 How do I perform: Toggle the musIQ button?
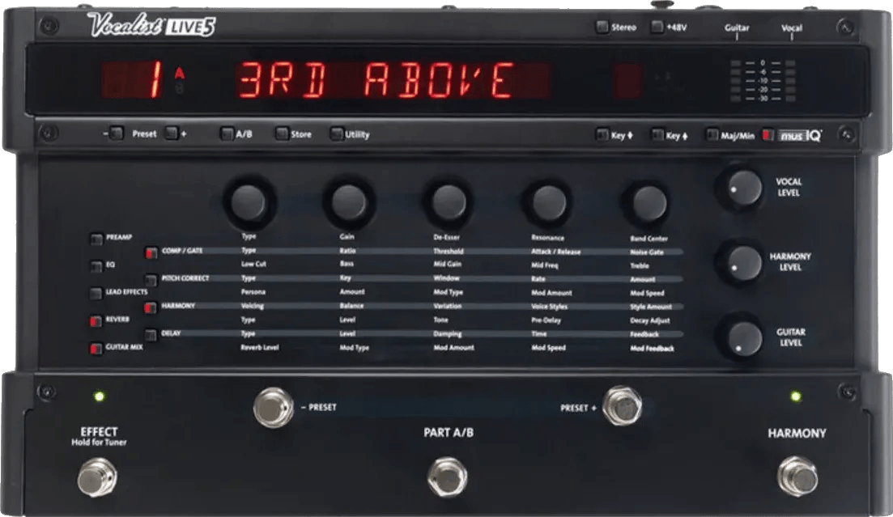768,135
